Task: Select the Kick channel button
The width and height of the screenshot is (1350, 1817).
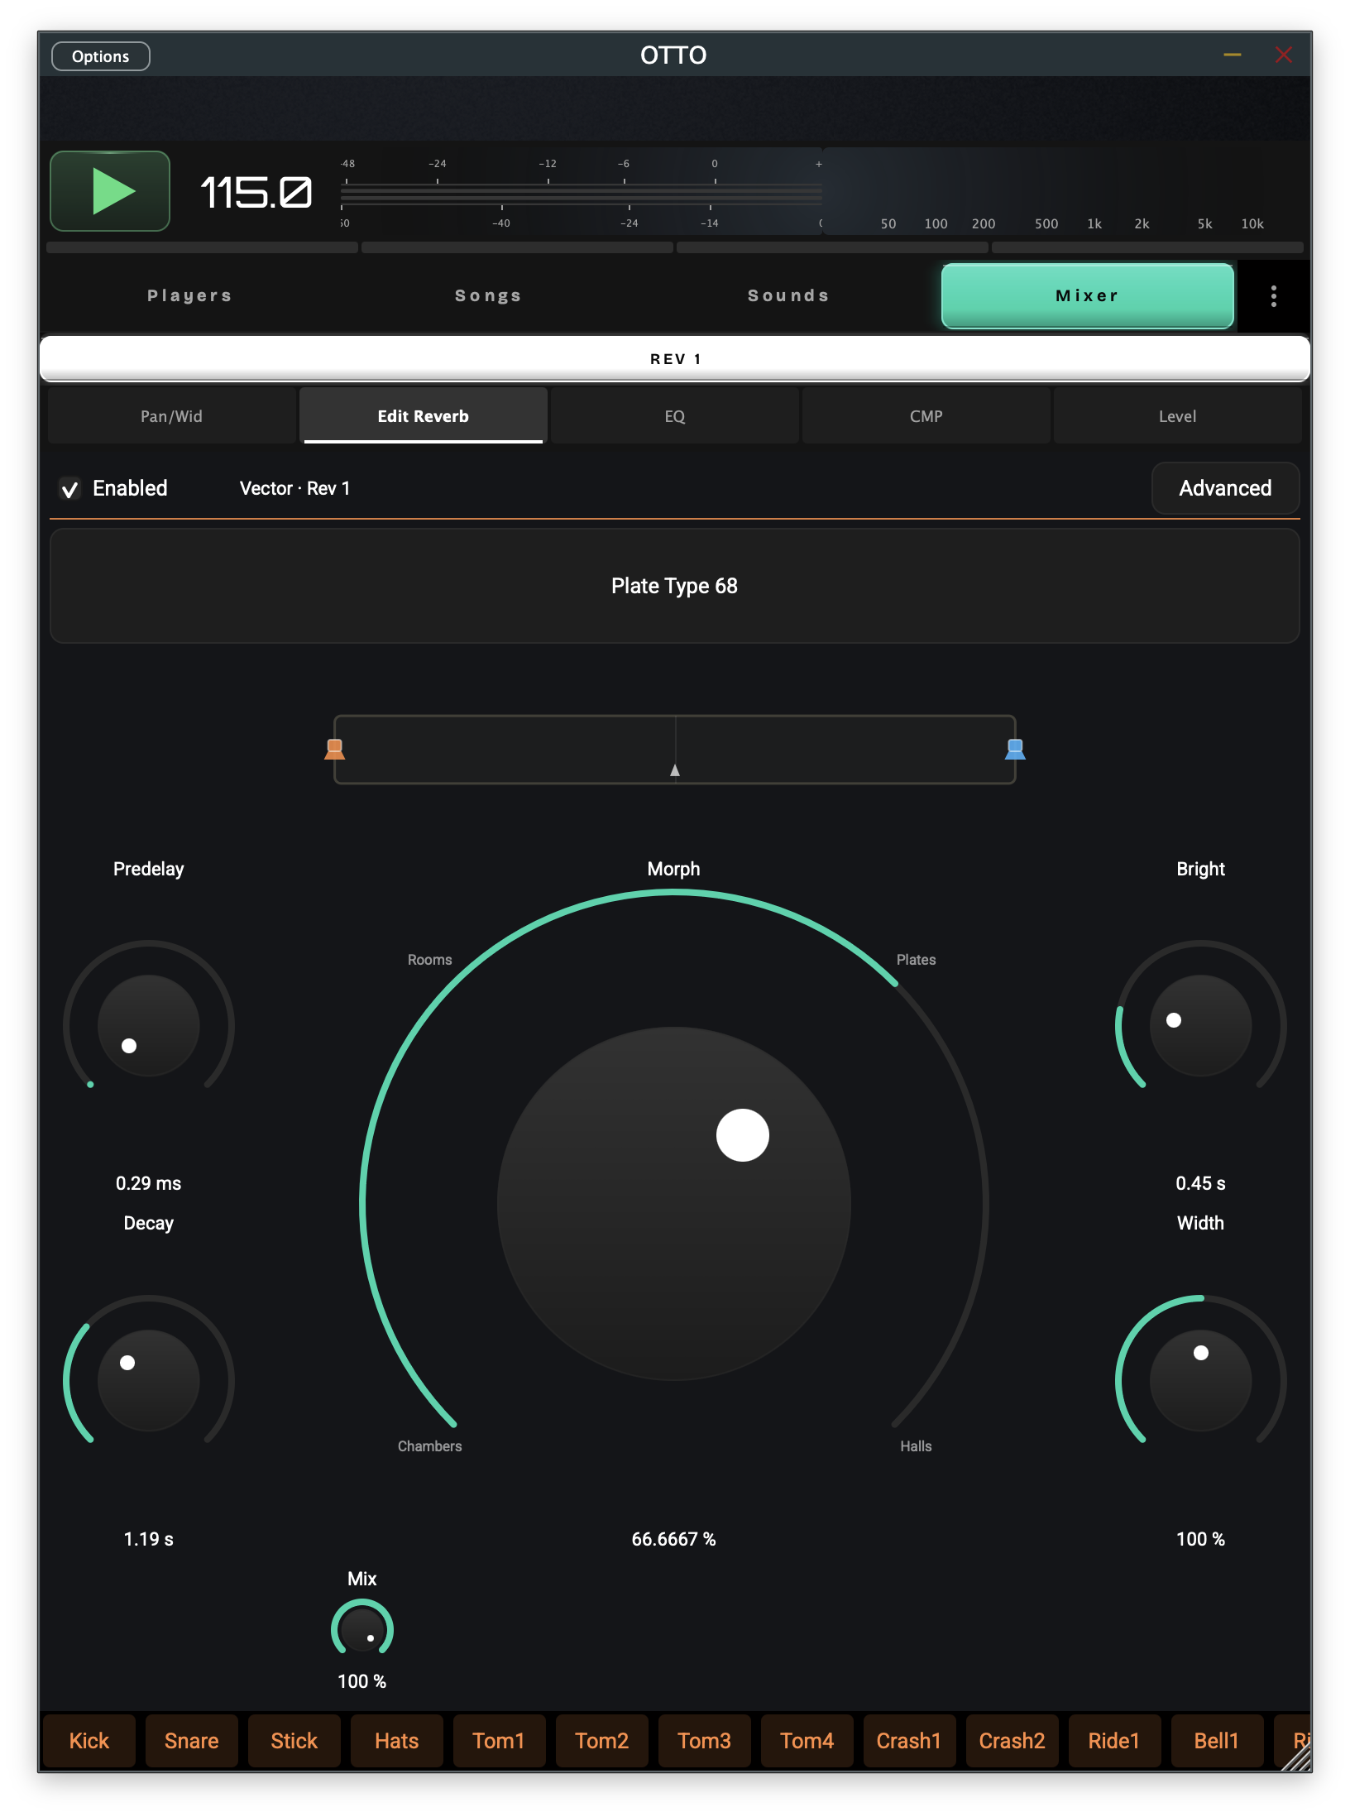Action: tap(89, 1741)
